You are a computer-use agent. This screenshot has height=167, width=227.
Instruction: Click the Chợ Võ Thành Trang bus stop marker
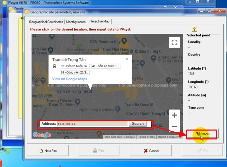tap(163, 113)
